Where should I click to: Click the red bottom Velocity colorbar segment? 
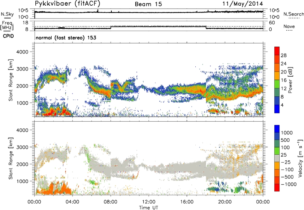pos(277,188)
